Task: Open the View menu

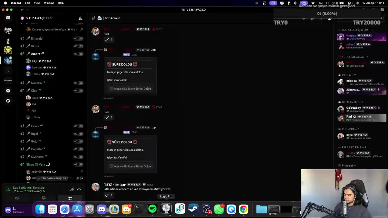Action: point(37,3)
